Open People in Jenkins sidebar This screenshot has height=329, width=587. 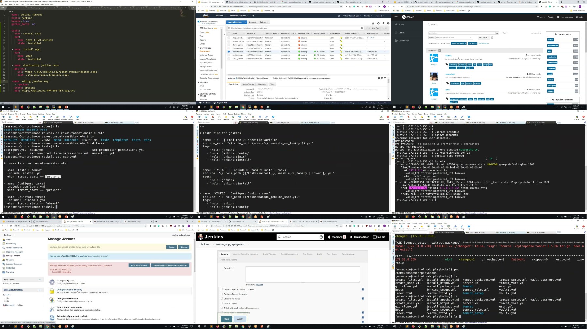click(9, 240)
